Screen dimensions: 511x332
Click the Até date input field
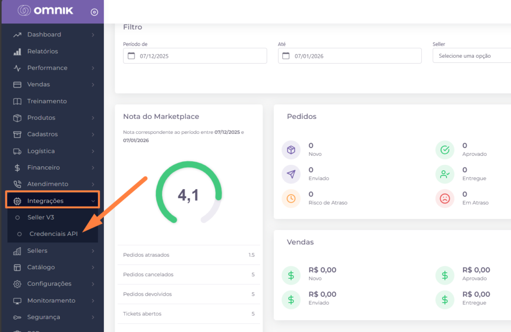click(x=349, y=56)
